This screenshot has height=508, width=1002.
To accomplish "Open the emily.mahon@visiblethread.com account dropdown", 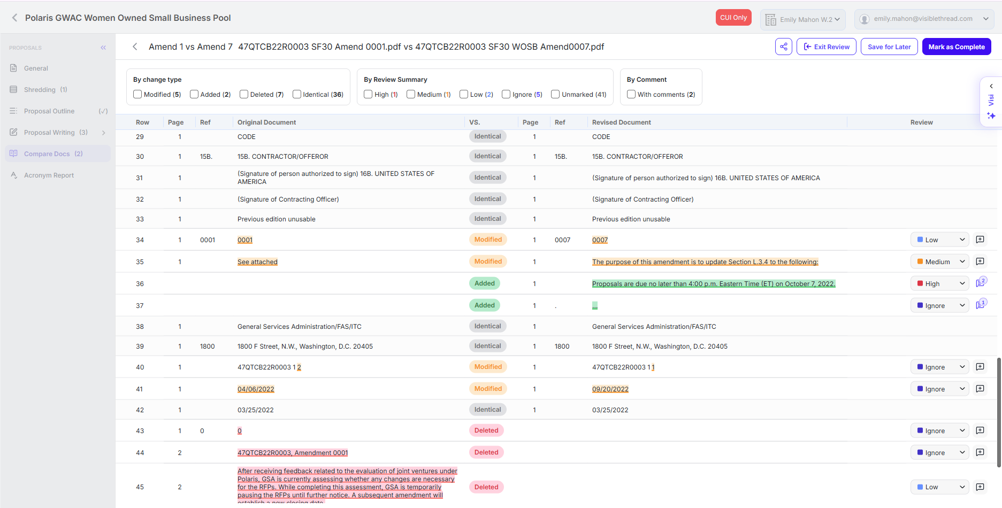I will point(924,19).
